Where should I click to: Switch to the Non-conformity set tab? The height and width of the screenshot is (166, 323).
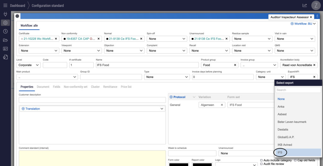[75, 87]
